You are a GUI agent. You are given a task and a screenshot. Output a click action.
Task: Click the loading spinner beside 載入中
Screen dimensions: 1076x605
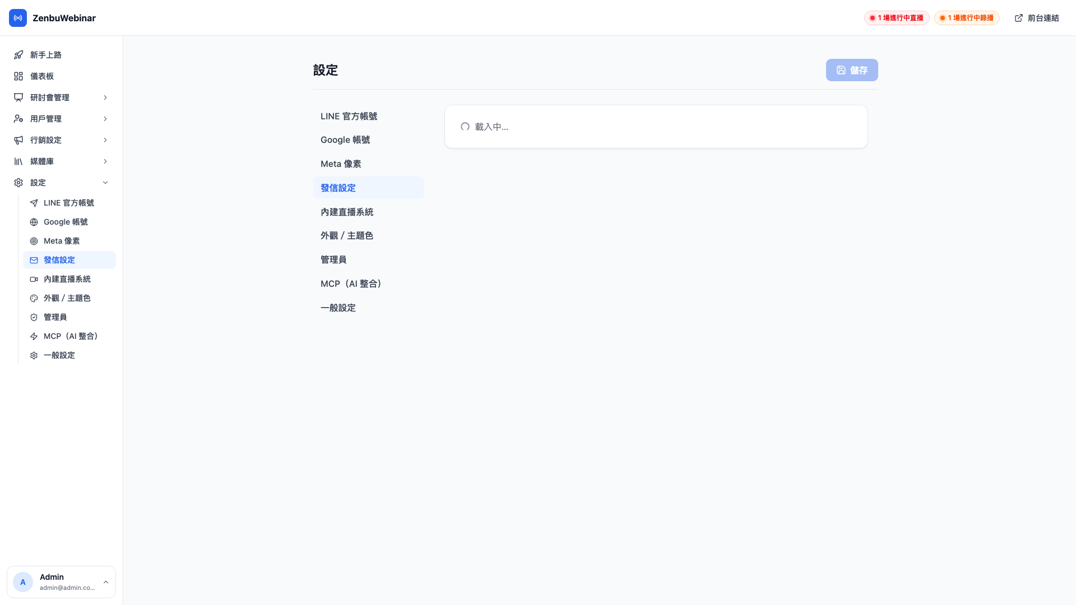(465, 127)
